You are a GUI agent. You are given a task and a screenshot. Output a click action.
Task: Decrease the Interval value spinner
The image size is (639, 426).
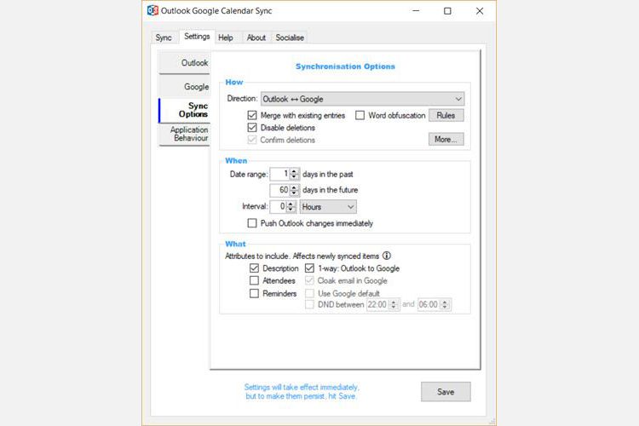click(x=291, y=210)
